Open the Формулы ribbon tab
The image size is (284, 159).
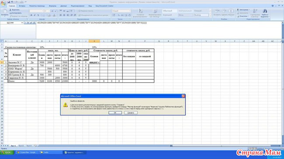tap(53, 6)
